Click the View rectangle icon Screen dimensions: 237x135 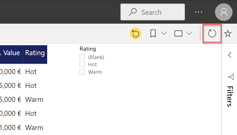pyautogui.click(x=178, y=34)
